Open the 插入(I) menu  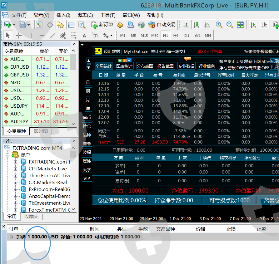tap(63, 15)
